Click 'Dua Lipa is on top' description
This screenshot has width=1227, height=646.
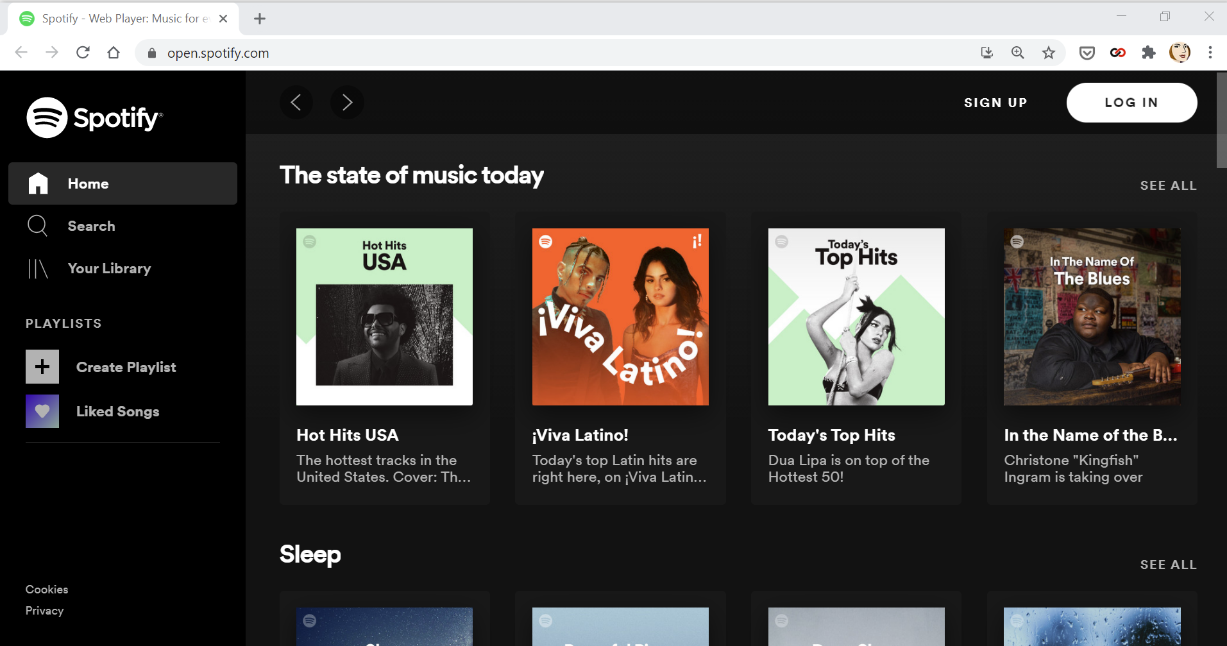849,468
